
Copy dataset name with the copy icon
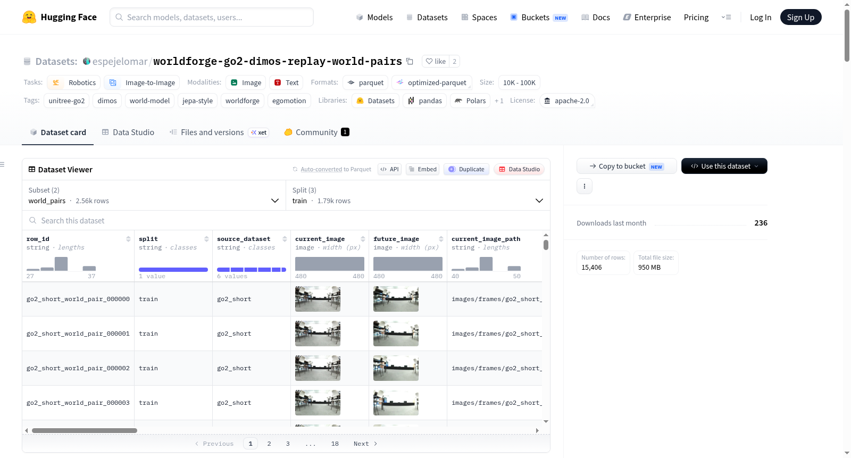(x=410, y=61)
